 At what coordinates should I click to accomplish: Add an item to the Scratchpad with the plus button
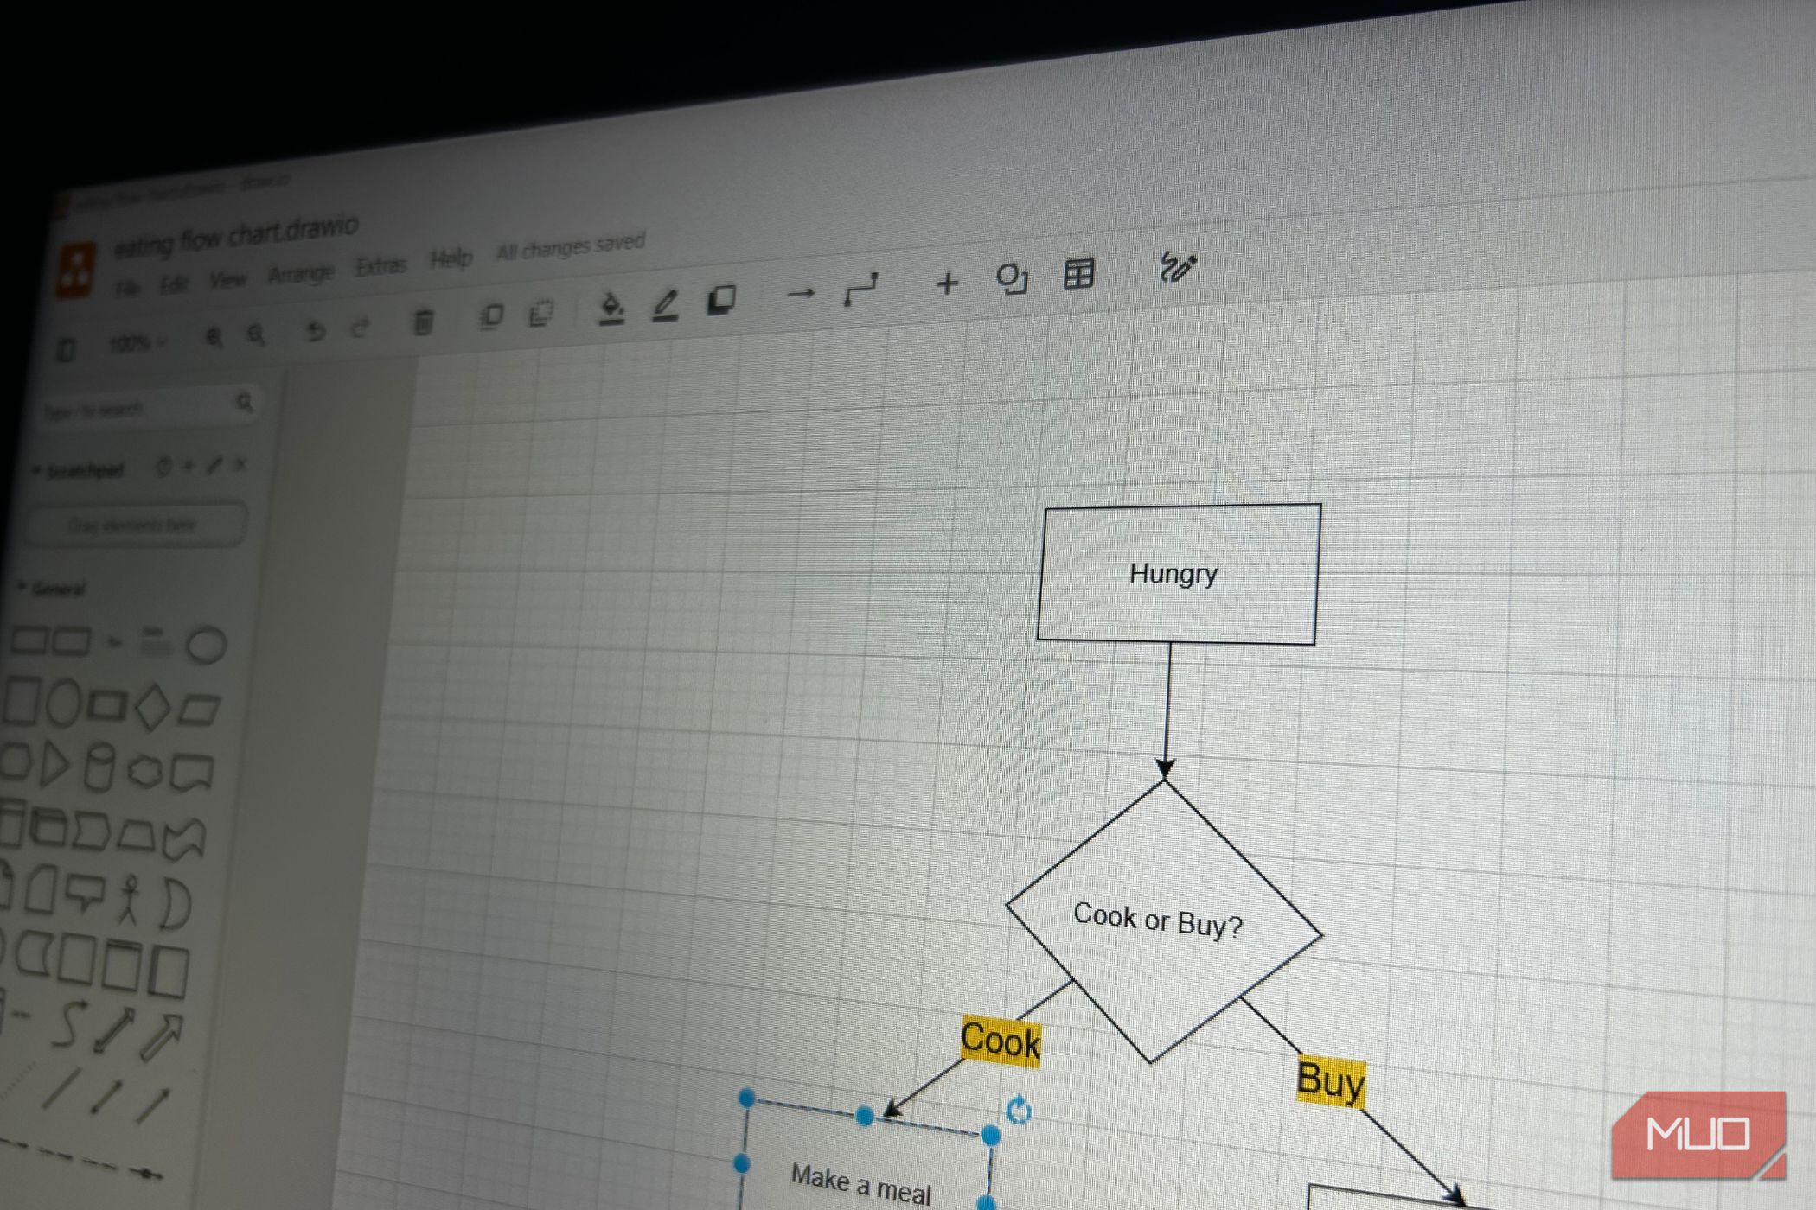(186, 466)
